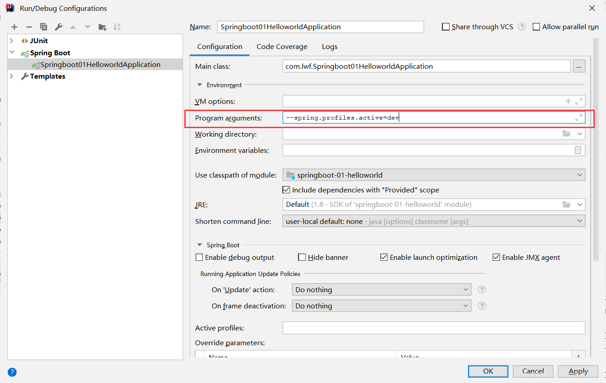This screenshot has width=606, height=383.
Task: Browse for the working directory folder
Action: pyautogui.click(x=566, y=134)
